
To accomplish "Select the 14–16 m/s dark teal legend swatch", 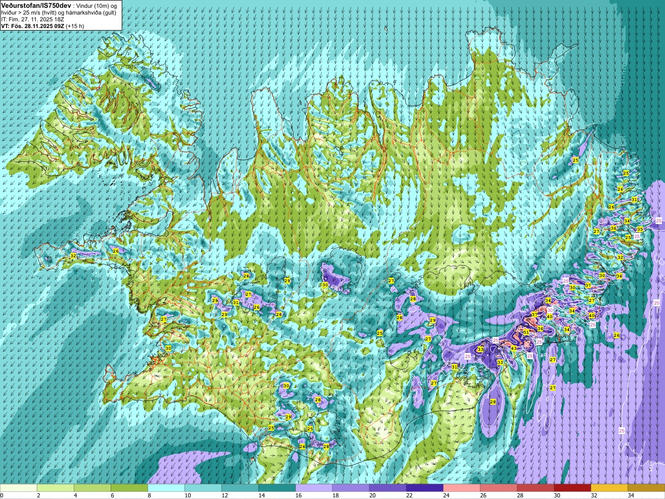I will (x=277, y=488).
